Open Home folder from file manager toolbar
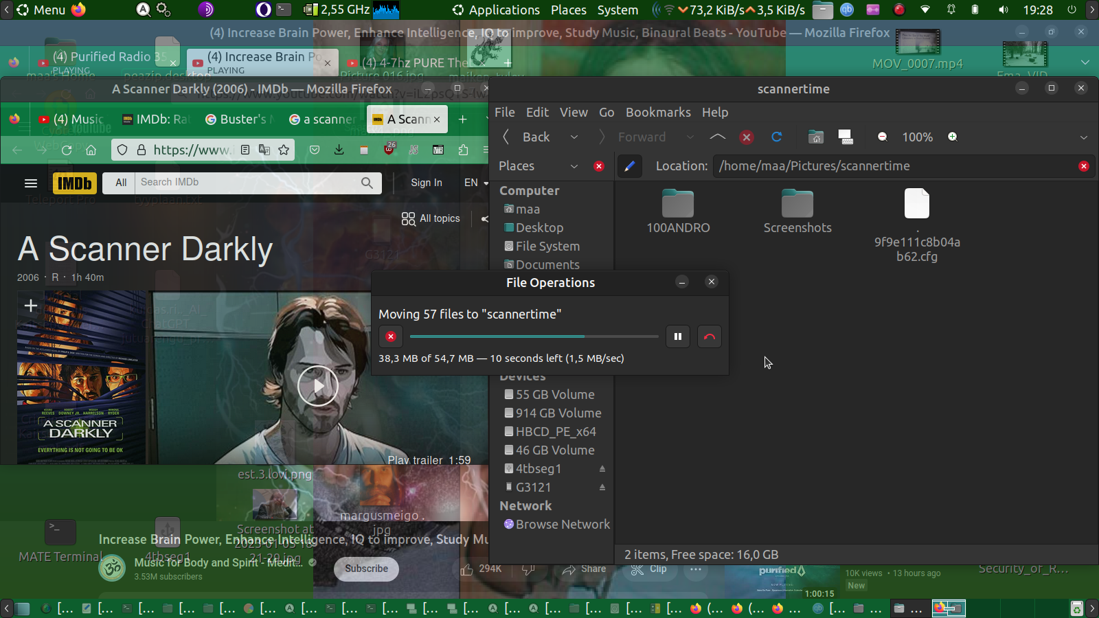The image size is (1099, 618). click(x=815, y=137)
